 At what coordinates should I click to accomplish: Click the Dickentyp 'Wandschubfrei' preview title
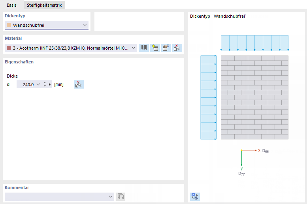point(218,16)
